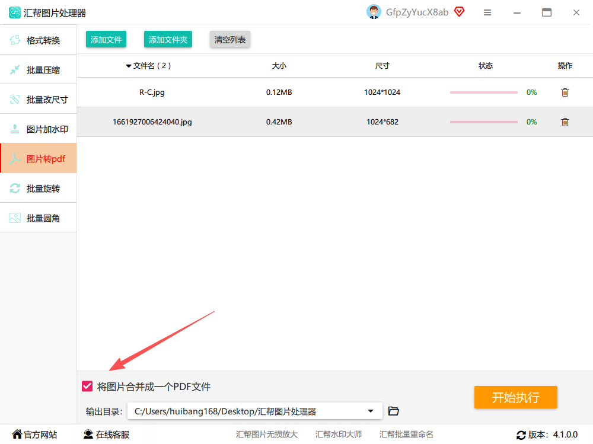
Task: Click 清空列表 button
Action: [230, 39]
